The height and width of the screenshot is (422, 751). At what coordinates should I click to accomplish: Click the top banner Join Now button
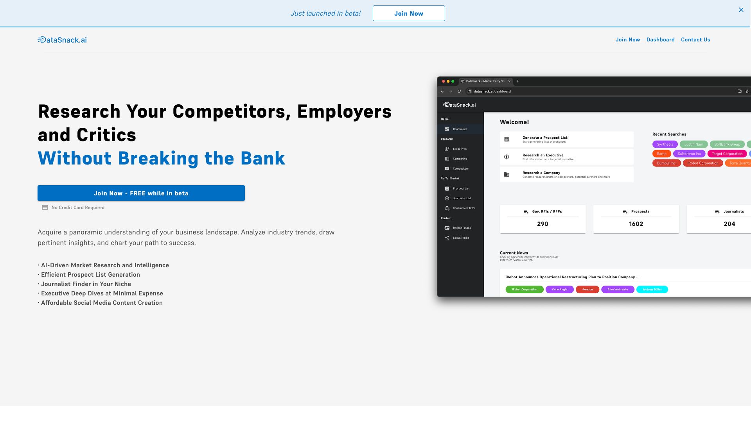(x=408, y=13)
